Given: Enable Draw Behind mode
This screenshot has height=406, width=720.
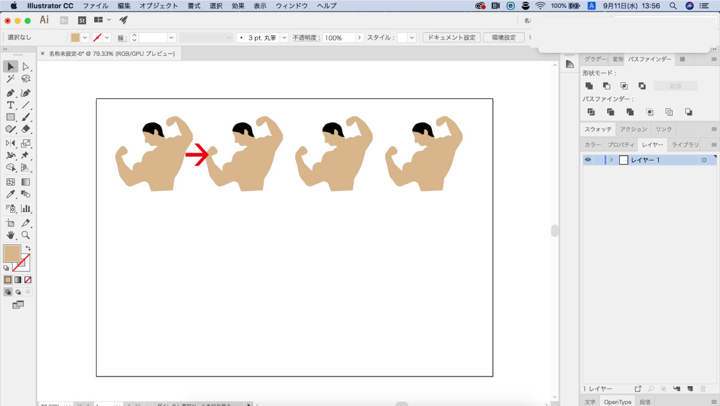Looking at the screenshot, I should tap(18, 292).
